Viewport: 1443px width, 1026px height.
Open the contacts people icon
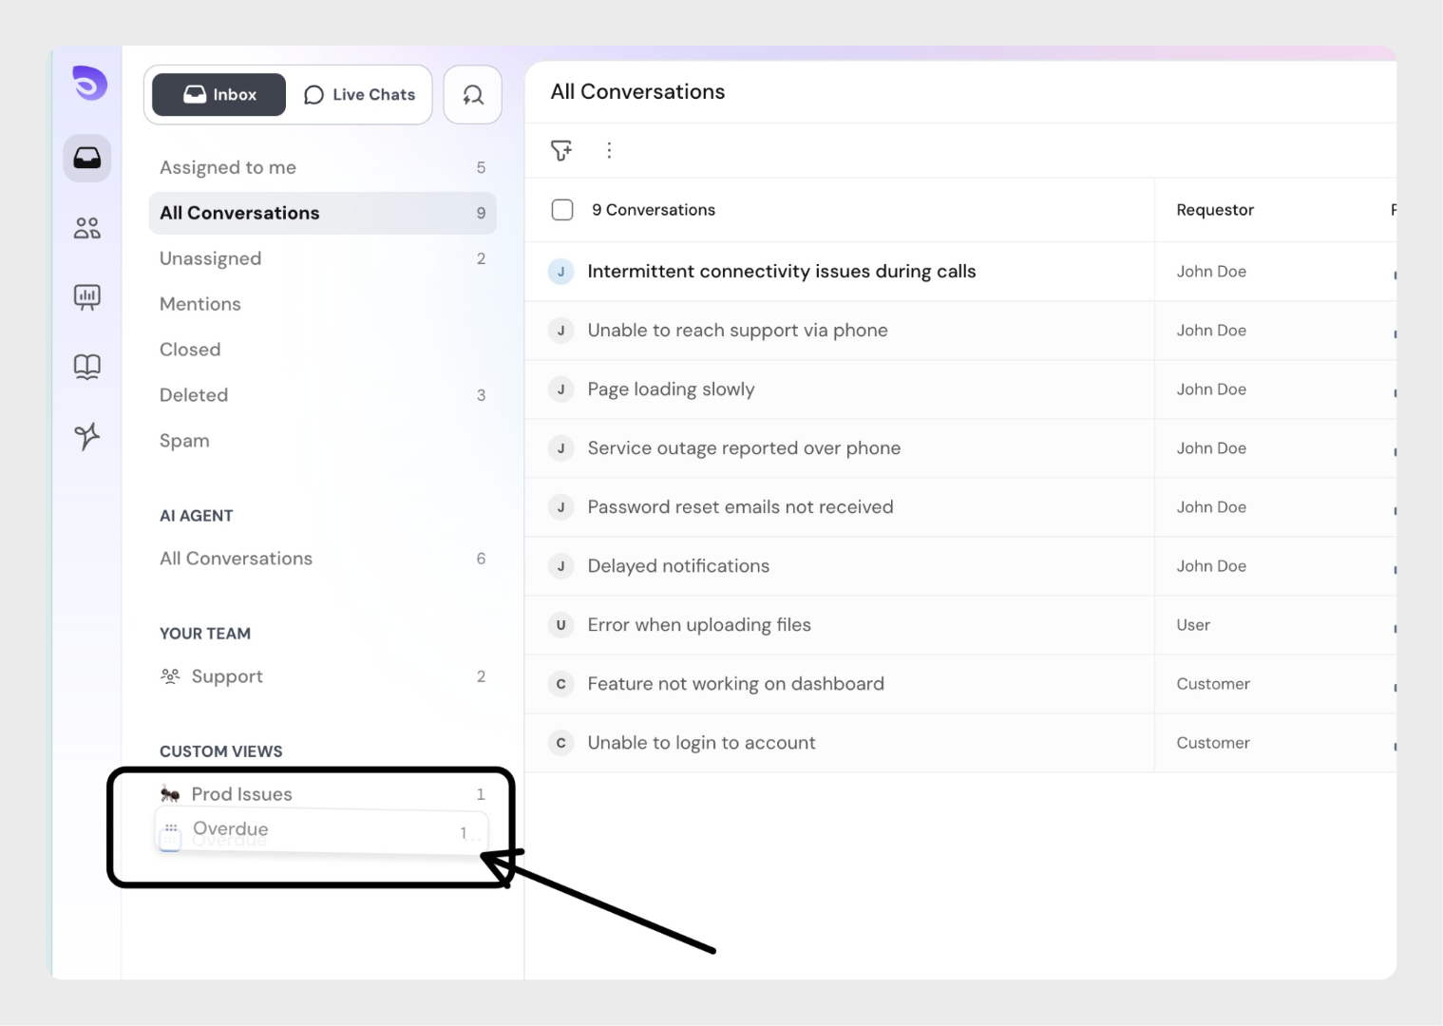pyautogui.click(x=87, y=228)
